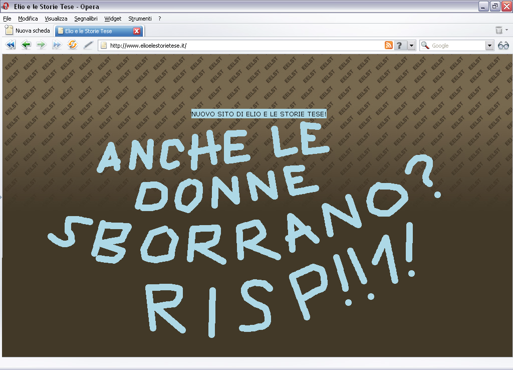Open the Strumenti menu

[140, 19]
